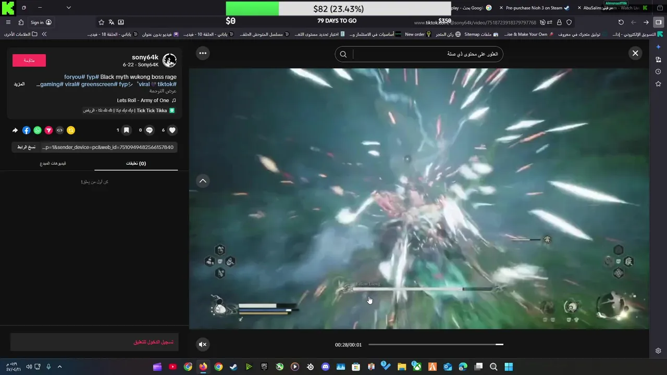The width and height of the screenshot is (667, 375).
Task: Share via the Facebook icon
Action: (26, 130)
